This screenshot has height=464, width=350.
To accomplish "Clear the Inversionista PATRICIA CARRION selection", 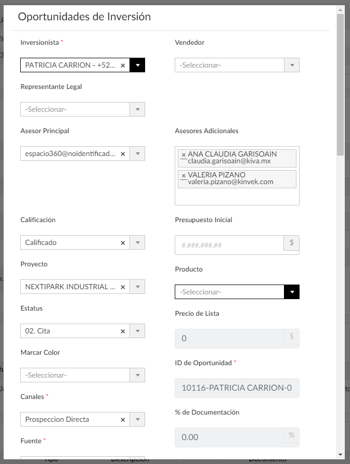I will click(123, 66).
